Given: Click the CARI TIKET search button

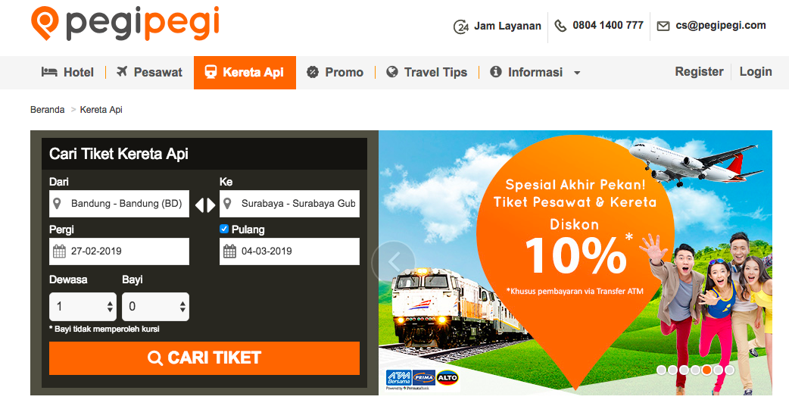Looking at the screenshot, I should (x=204, y=358).
